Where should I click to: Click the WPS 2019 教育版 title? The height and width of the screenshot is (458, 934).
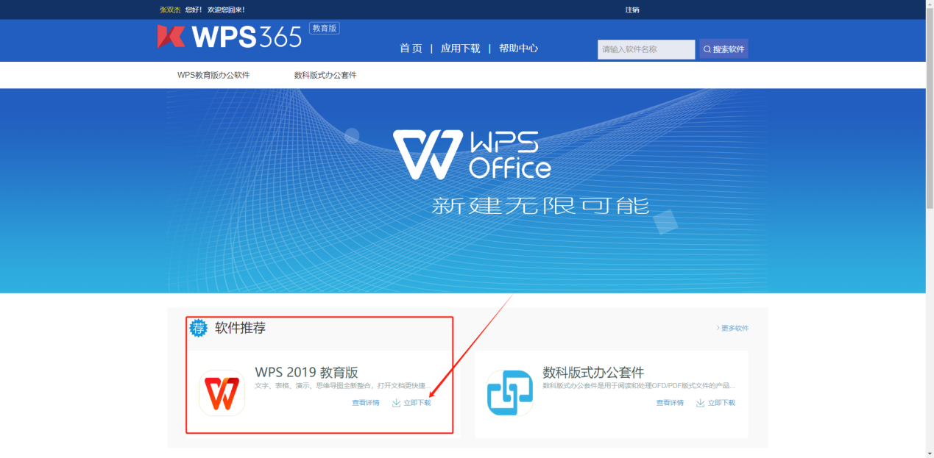click(x=306, y=372)
